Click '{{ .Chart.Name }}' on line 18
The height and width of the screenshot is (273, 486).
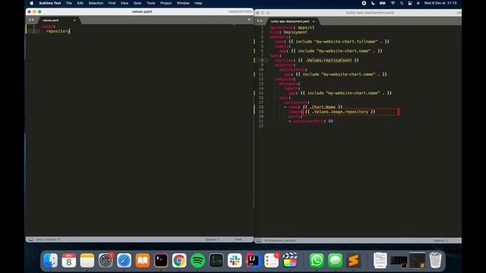(323, 107)
